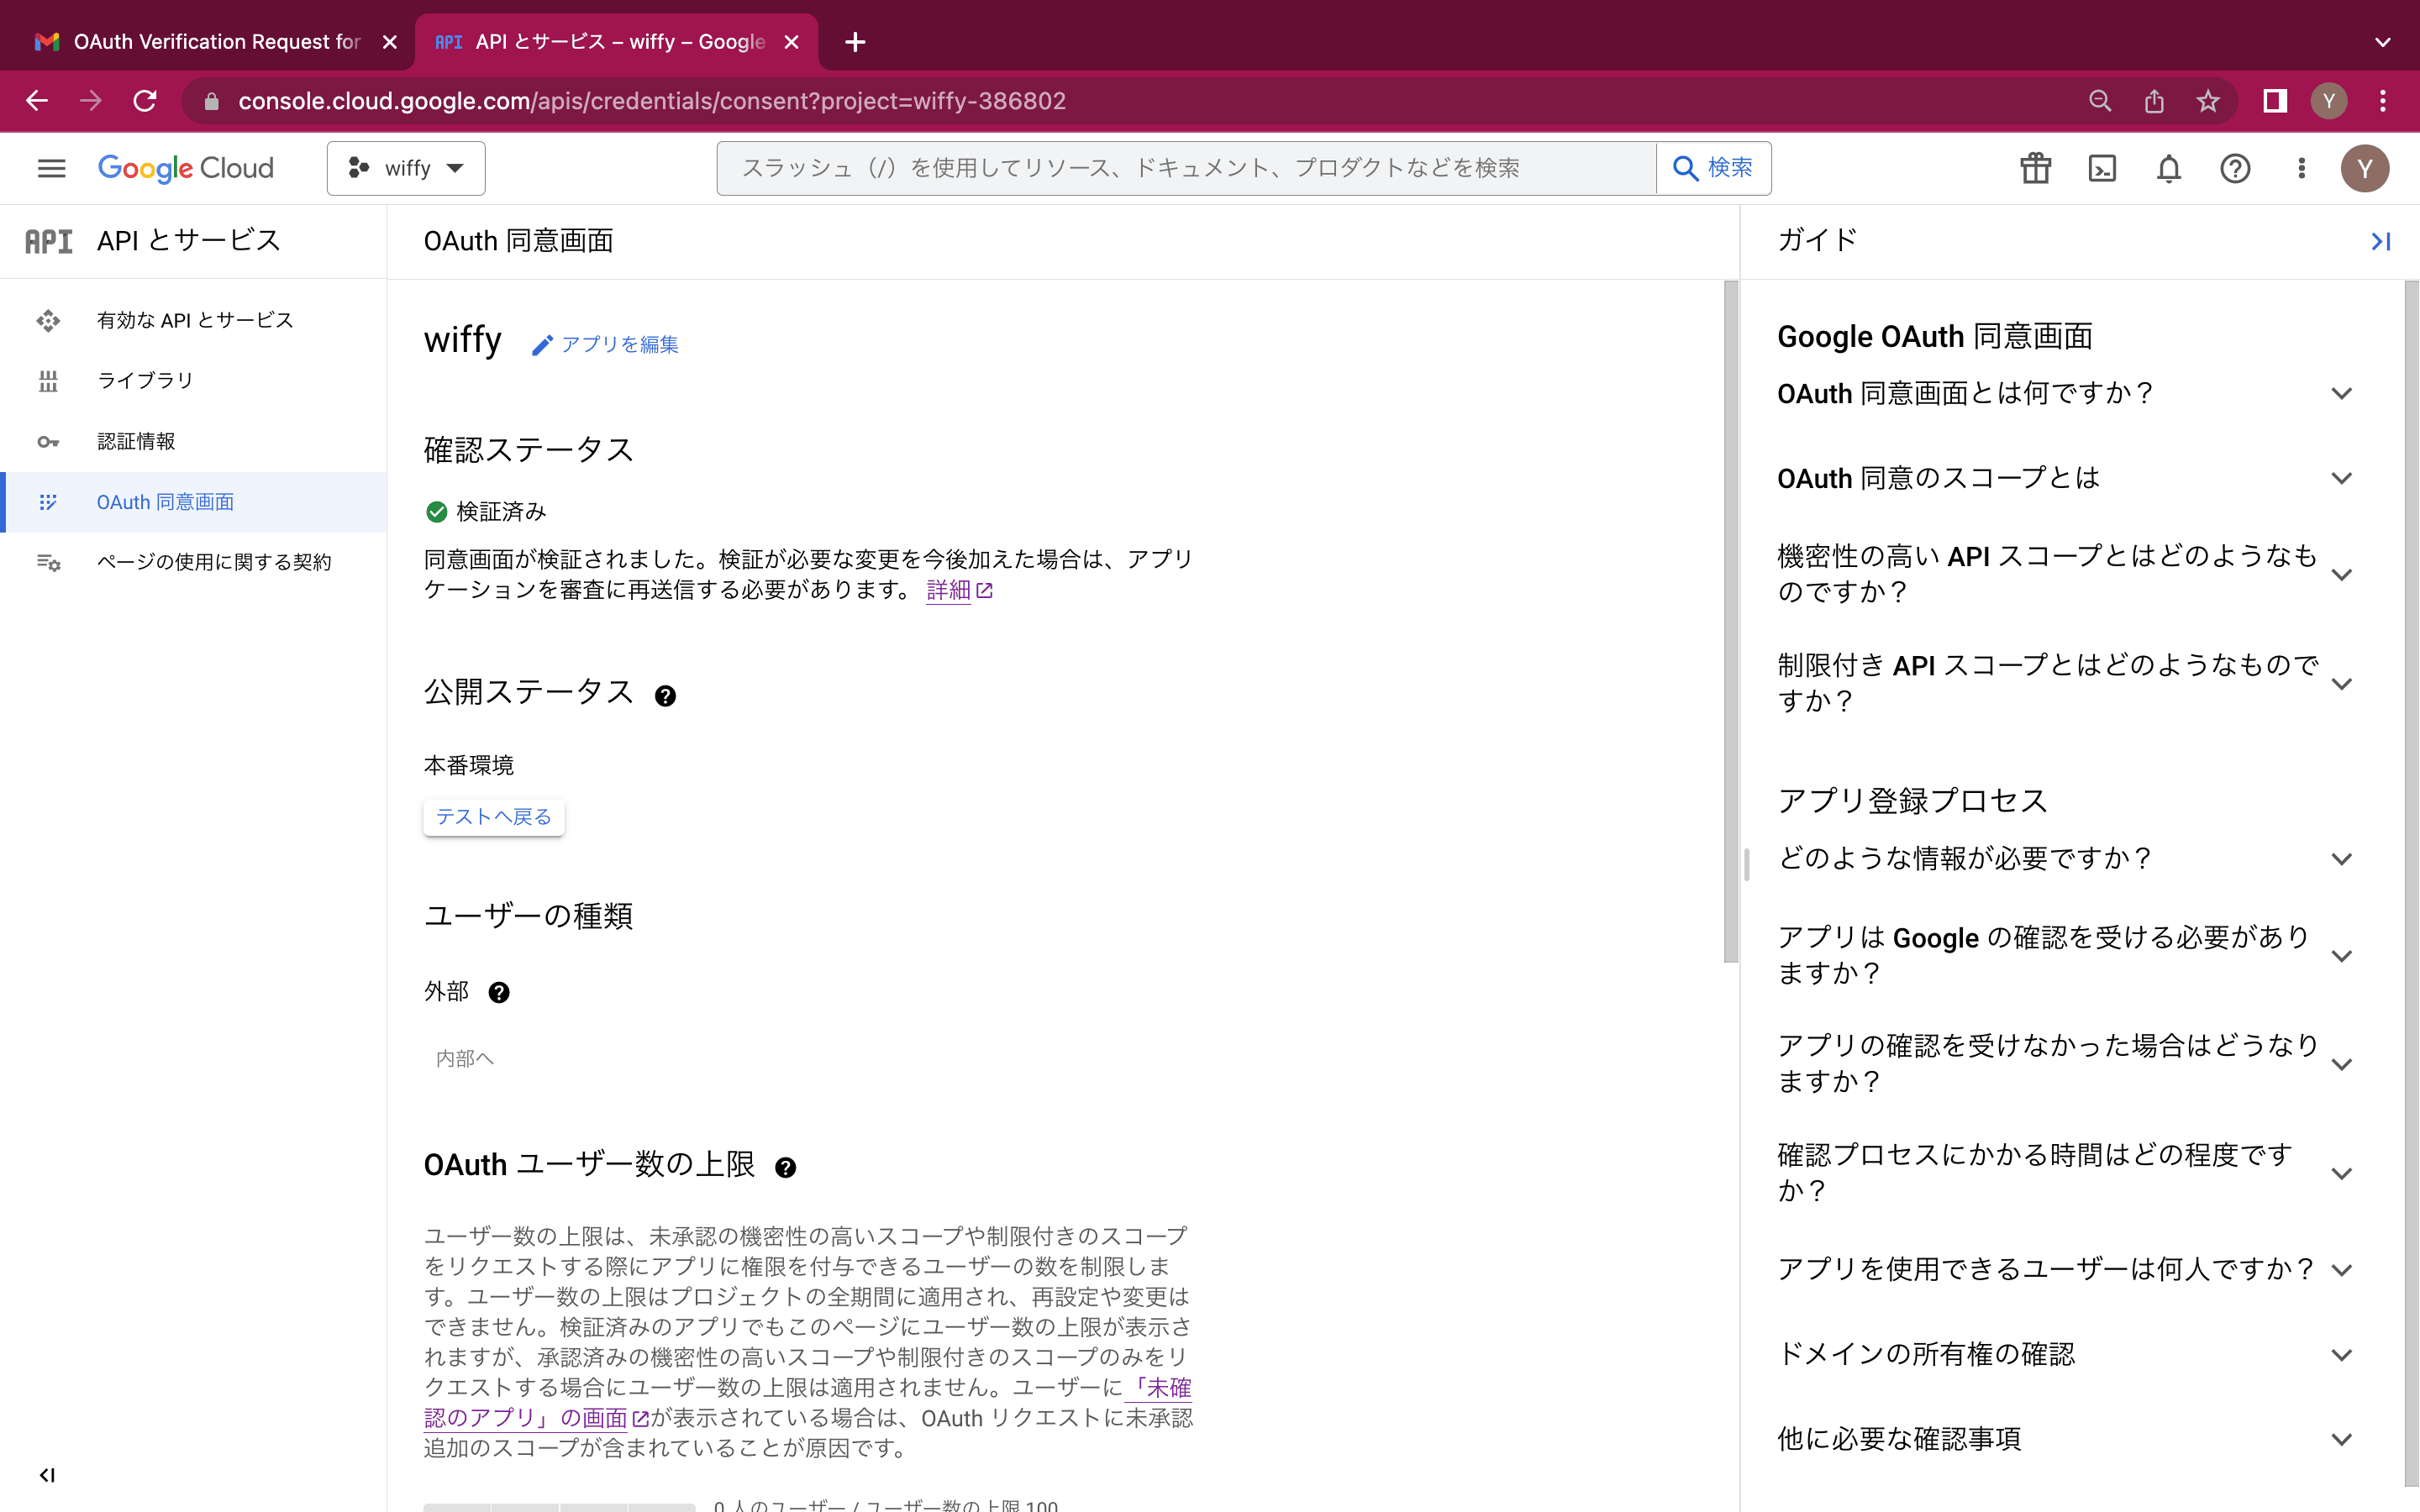Click the share page icon in address bar
Image resolution: width=2420 pixels, height=1512 pixels.
2154,101
